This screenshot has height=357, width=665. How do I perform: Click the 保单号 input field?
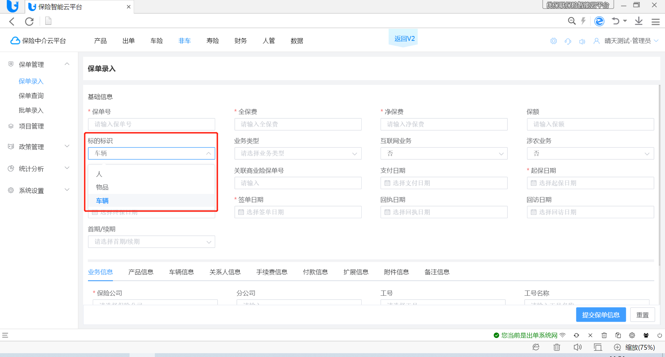(152, 124)
